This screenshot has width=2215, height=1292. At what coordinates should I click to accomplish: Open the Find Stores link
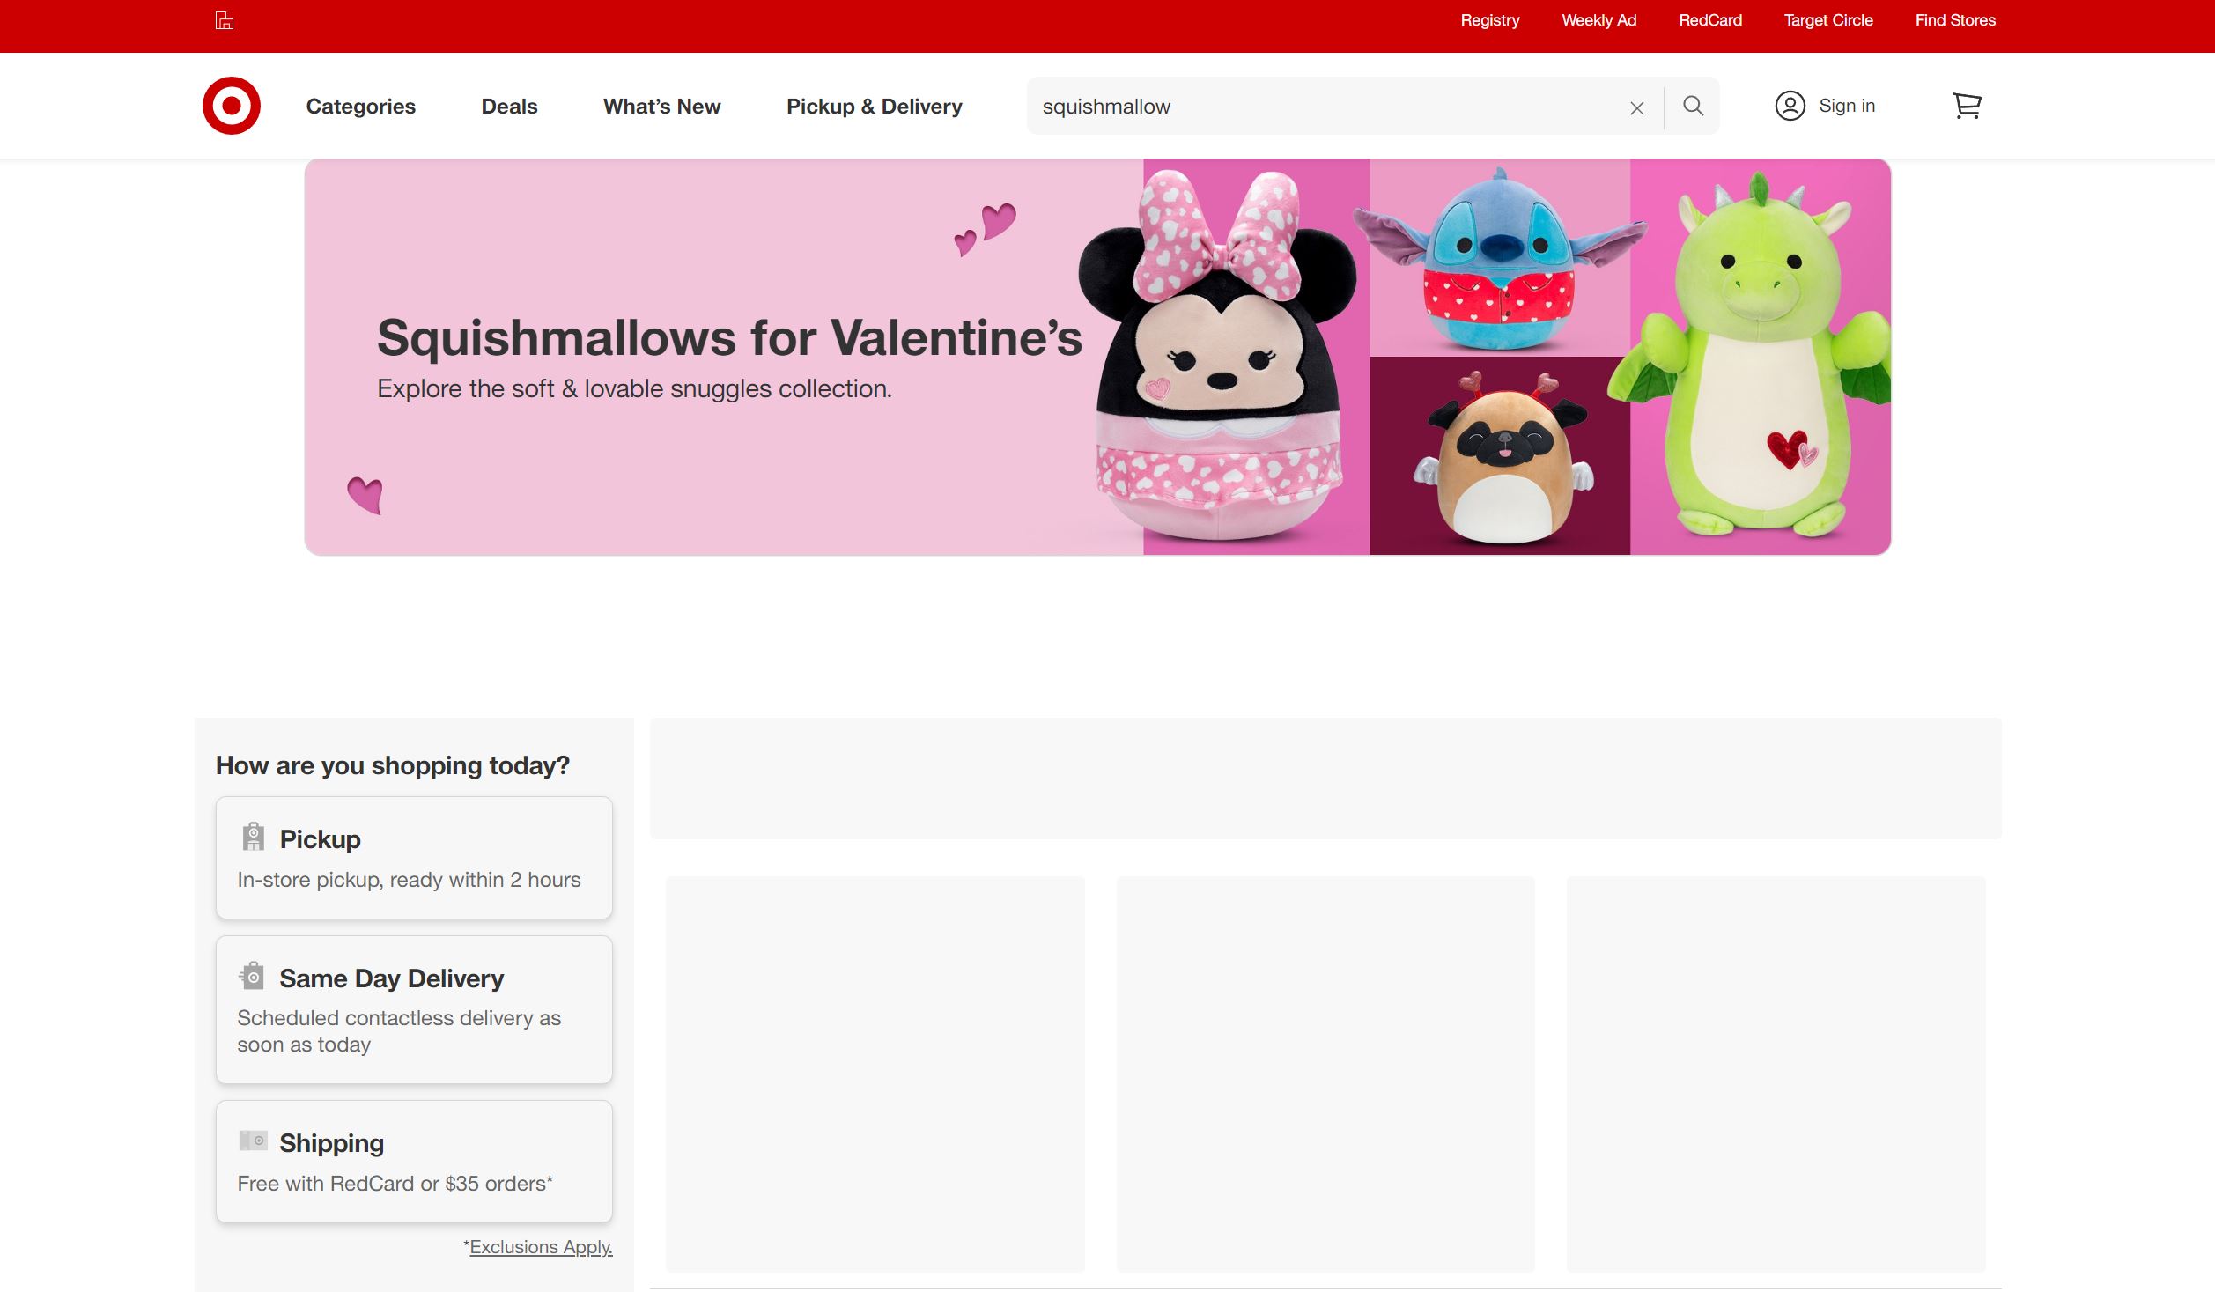point(1955,20)
